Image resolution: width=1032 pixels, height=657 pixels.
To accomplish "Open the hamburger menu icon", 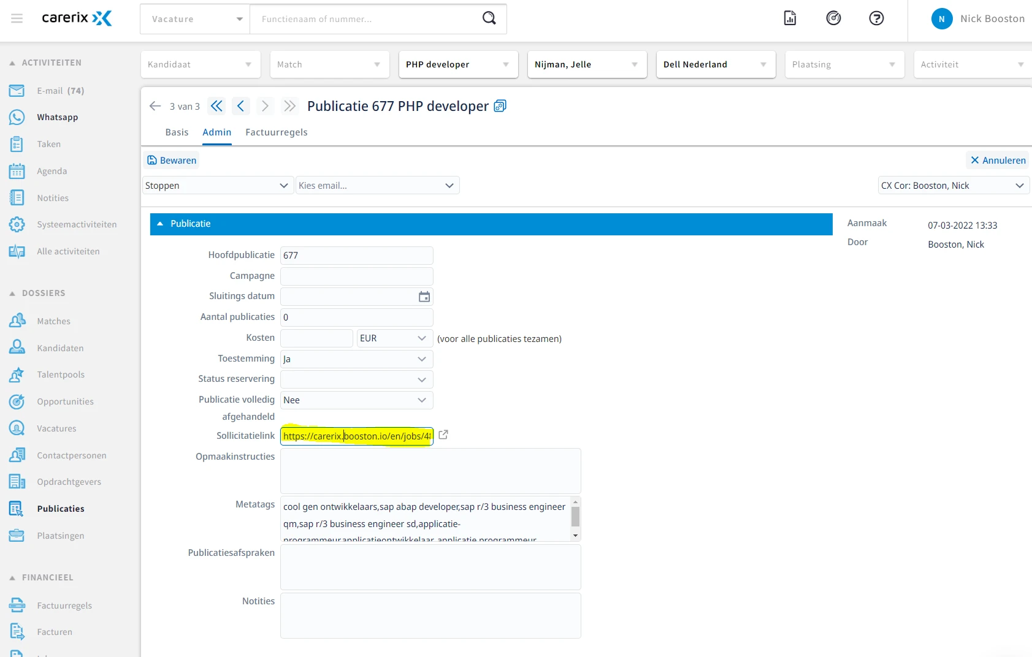I will point(17,18).
